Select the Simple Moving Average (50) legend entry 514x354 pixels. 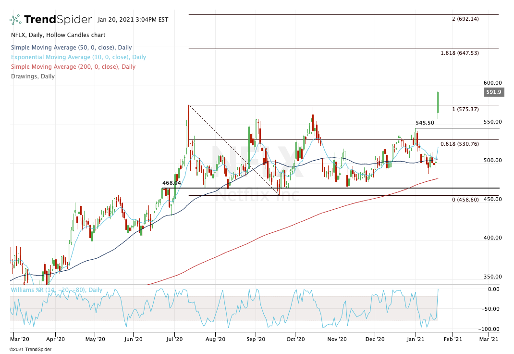coord(71,48)
